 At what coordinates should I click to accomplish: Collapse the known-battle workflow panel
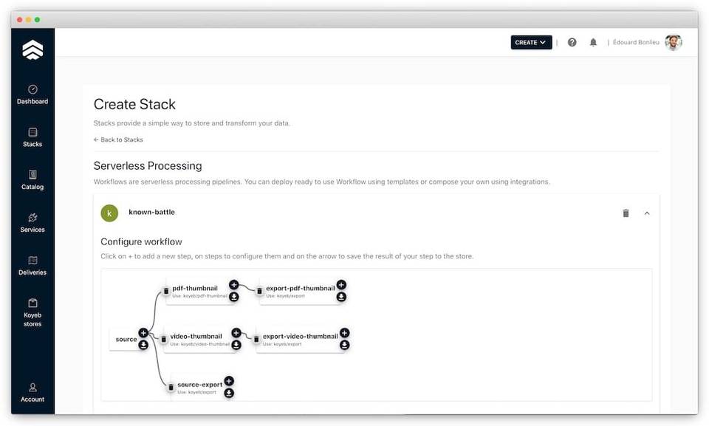click(647, 213)
